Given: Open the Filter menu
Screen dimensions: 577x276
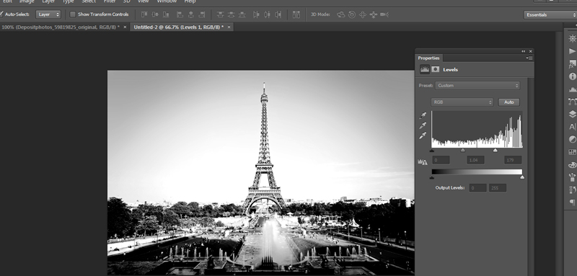Looking at the screenshot, I should coord(110,1).
